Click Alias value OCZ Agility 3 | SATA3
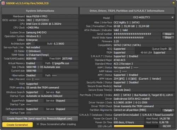The width and height of the screenshot is (177, 130). tap(126, 23)
